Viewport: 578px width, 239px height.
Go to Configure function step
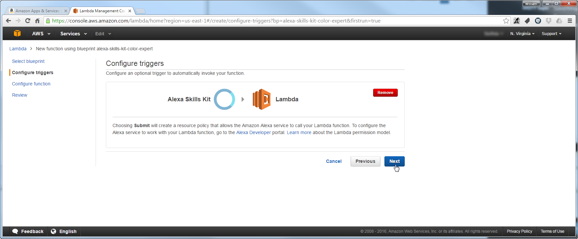pos(31,84)
